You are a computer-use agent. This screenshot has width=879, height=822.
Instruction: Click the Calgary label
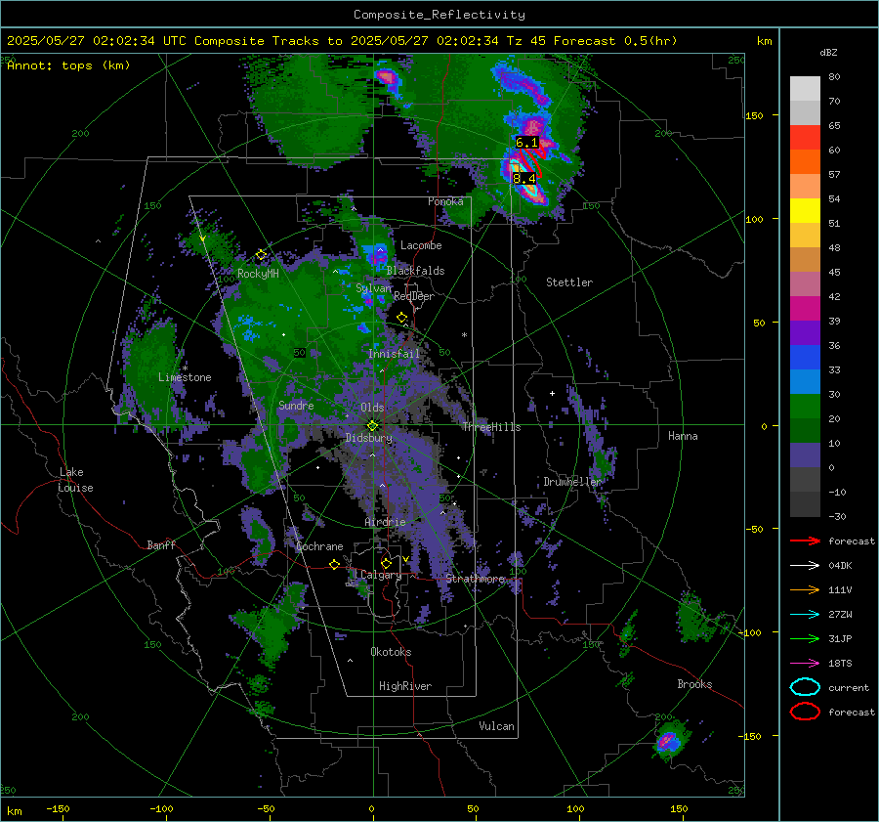pyautogui.click(x=381, y=575)
